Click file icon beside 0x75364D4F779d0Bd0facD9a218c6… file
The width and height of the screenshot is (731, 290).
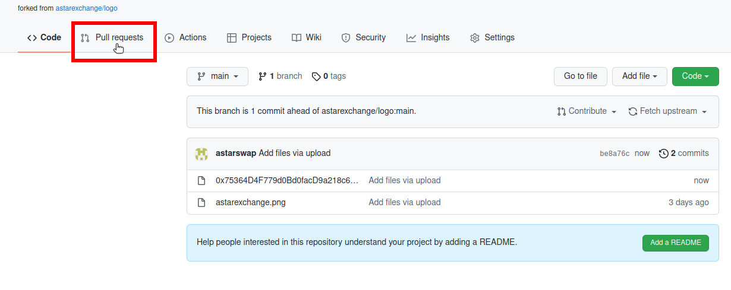point(201,181)
